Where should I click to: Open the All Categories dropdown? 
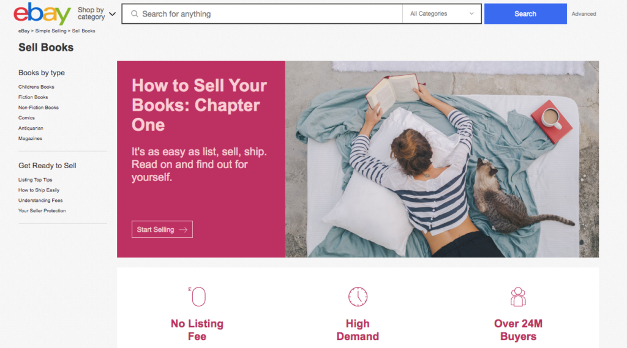click(441, 14)
